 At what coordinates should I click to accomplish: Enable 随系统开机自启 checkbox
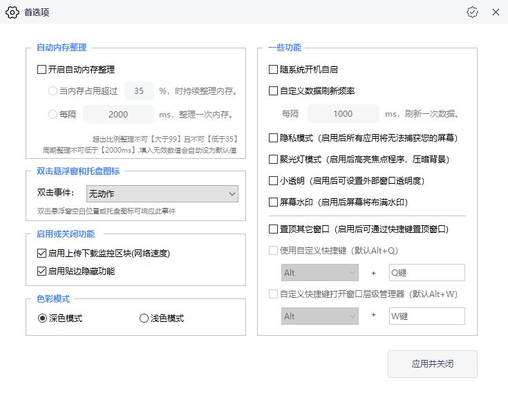[273, 70]
